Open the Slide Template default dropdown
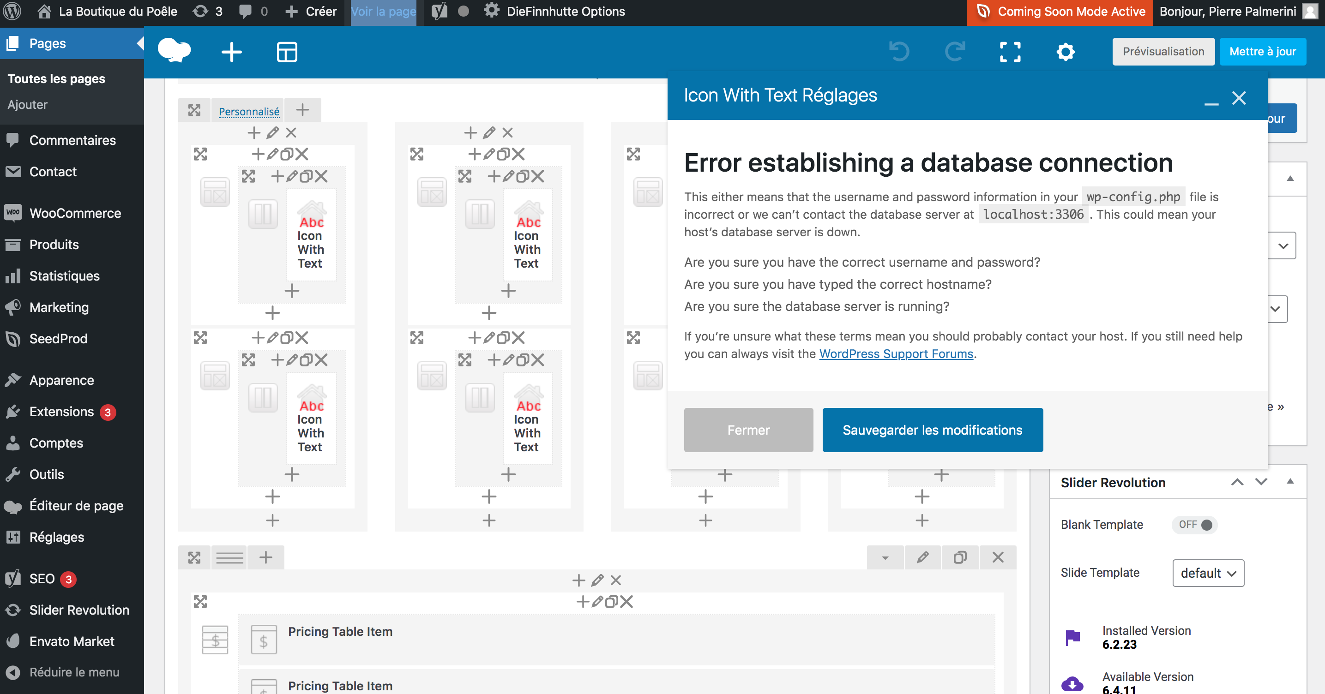Image resolution: width=1325 pixels, height=694 pixels. pos(1208,573)
